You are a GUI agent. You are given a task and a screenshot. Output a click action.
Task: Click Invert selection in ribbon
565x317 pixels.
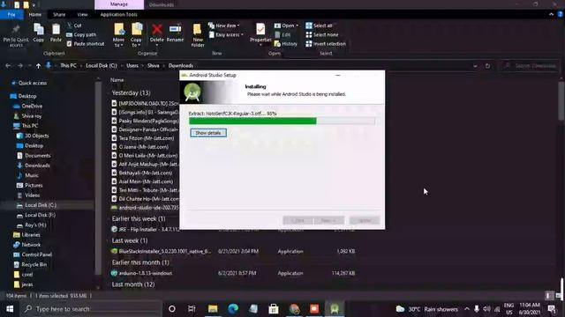tap(326, 44)
